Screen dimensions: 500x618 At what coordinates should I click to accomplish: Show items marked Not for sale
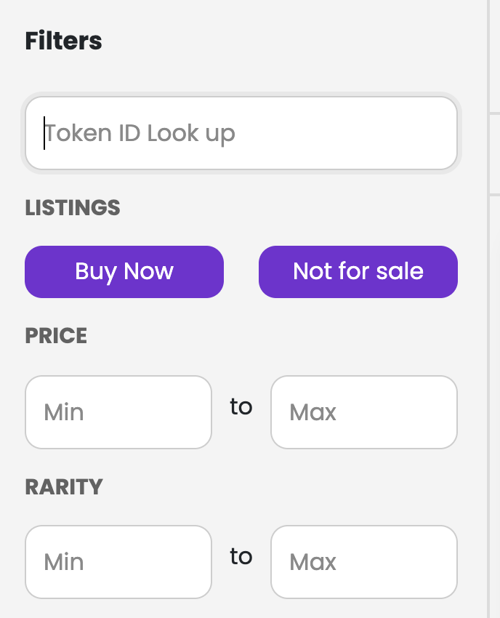click(x=358, y=272)
